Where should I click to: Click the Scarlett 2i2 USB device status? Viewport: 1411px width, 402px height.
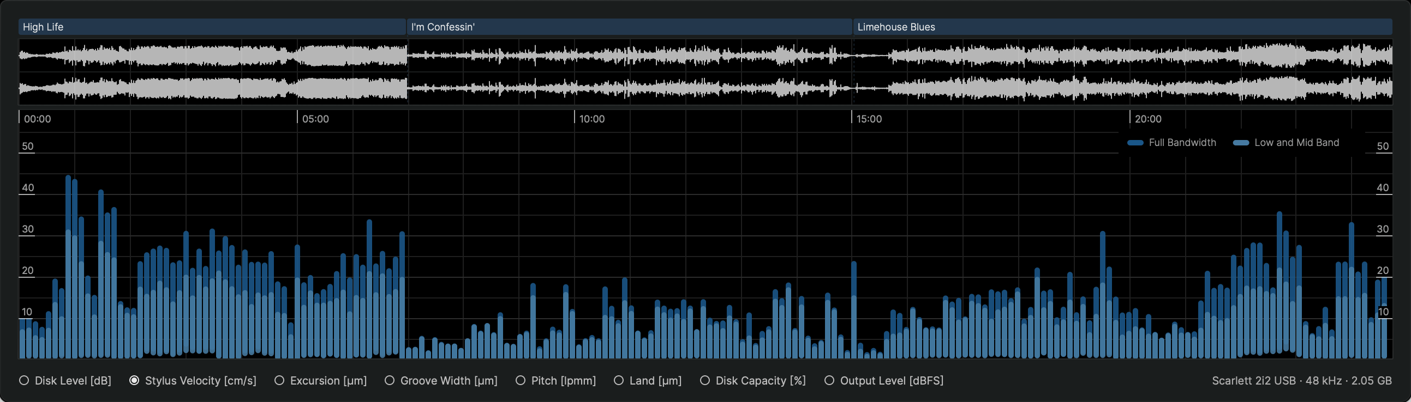(1301, 381)
